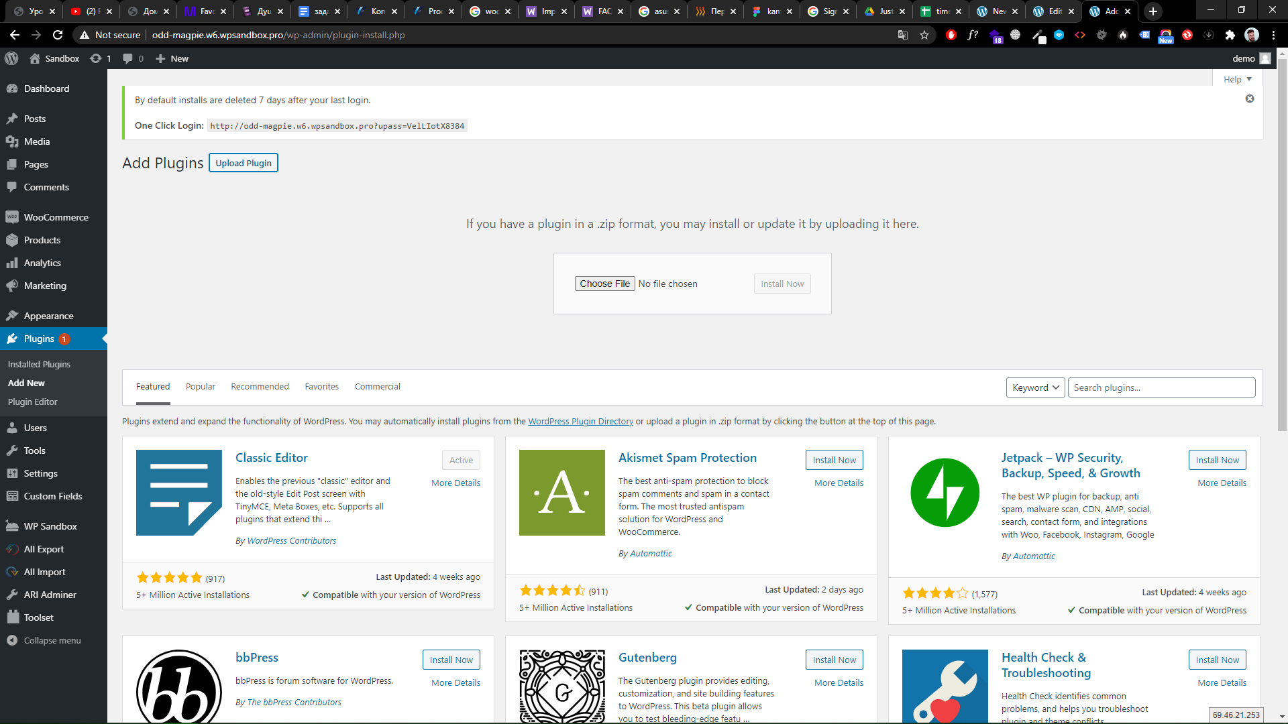Install Akismet Spam Protection now
Screen dimensions: 1288x724
pos(835,460)
